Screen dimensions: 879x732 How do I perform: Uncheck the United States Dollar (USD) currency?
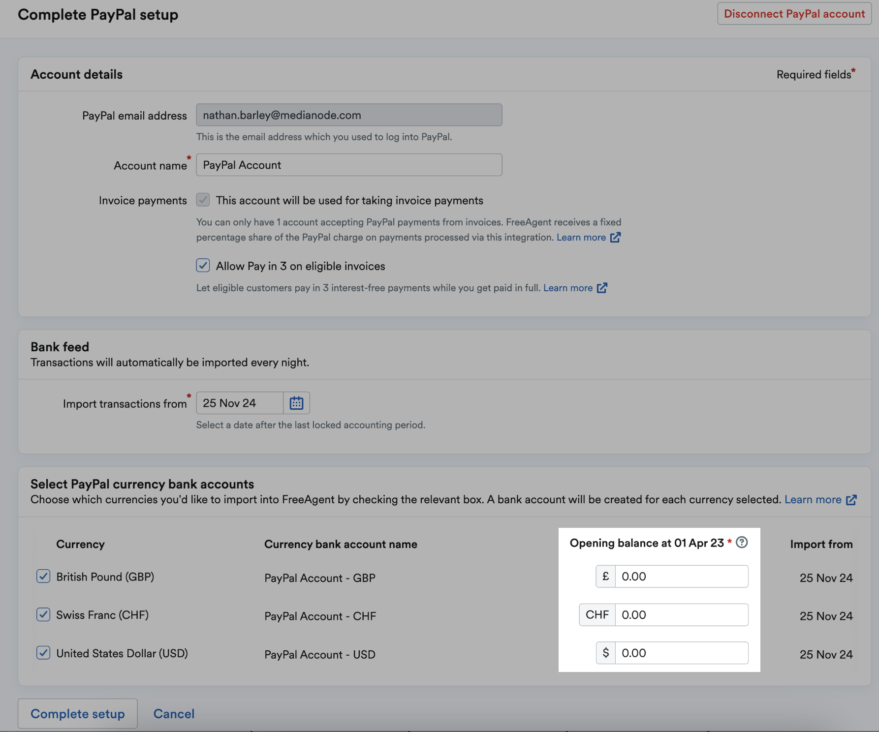click(x=43, y=653)
